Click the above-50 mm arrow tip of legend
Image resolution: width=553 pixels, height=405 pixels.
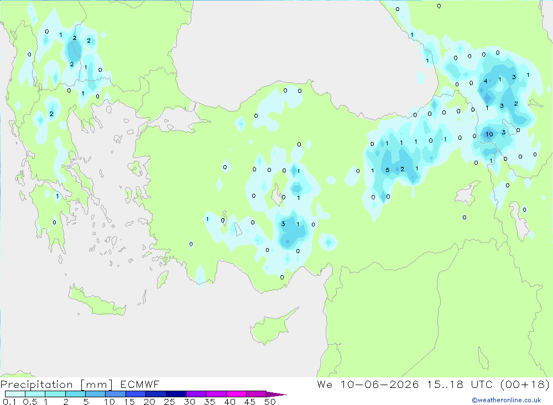click(276, 395)
